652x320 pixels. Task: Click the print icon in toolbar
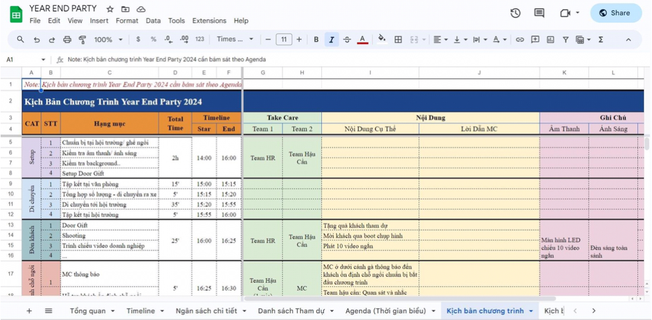coord(67,40)
